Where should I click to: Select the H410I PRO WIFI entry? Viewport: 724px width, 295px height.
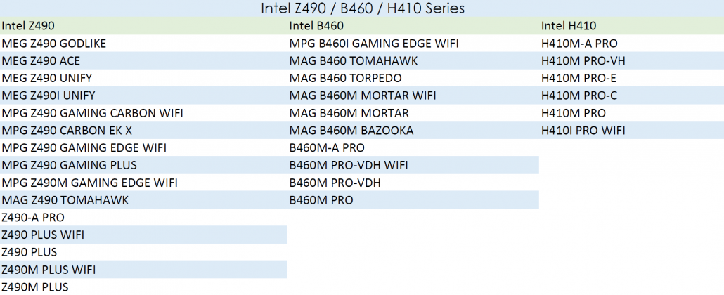pyautogui.click(x=583, y=131)
